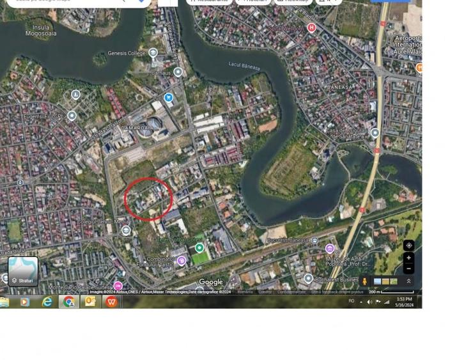Screen dimensions: 450x360
Task: Click the Muzeul de Arta Populara marker
Action: (330, 248)
